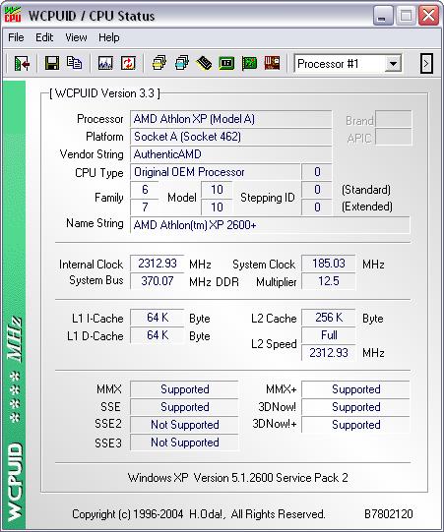The width and height of the screenshot is (444, 532).
Task: Minimize the WCPUID window
Action: point(383,16)
